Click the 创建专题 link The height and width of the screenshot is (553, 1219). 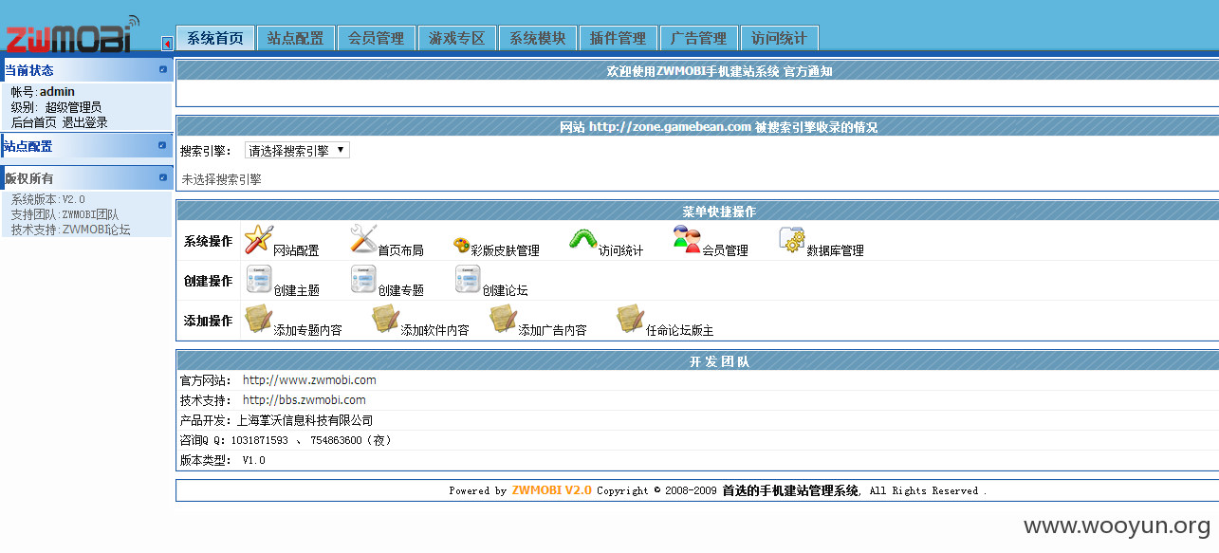click(x=400, y=290)
